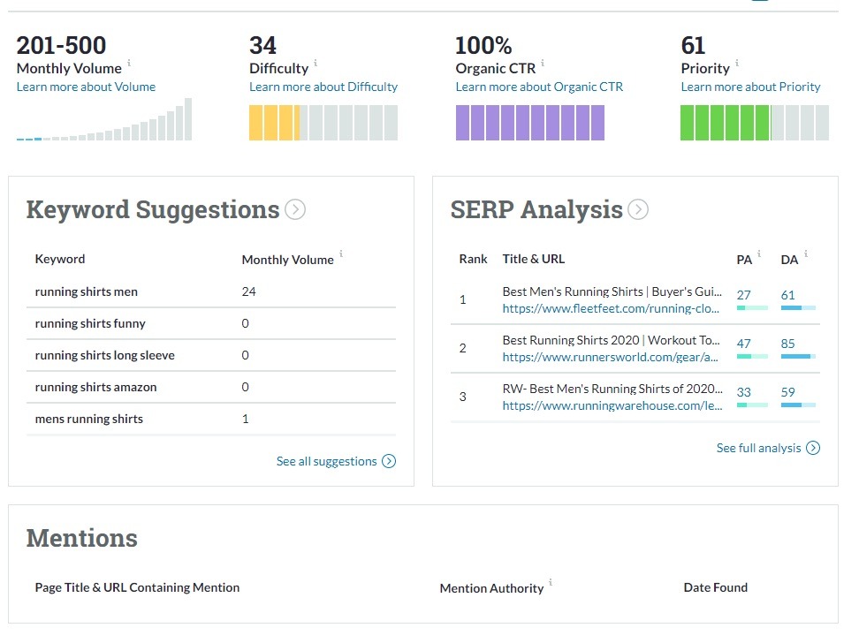
Task: Click the DA bar for rank 2 result
Action: tap(798, 357)
